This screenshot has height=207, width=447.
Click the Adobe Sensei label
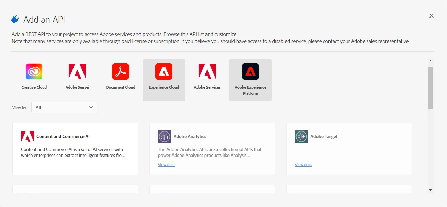(x=77, y=87)
